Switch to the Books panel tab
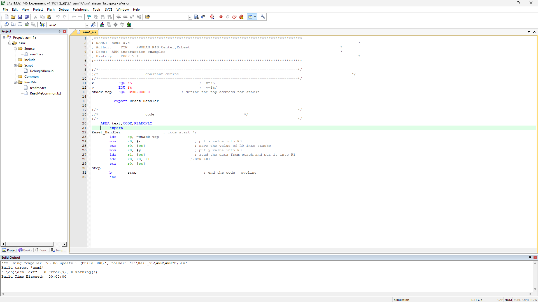The image size is (538, 302). pyautogui.click(x=25, y=250)
